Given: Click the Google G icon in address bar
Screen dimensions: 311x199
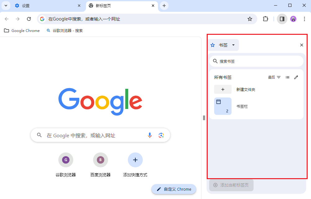Looking at the screenshot, I should tap(42, 19).
